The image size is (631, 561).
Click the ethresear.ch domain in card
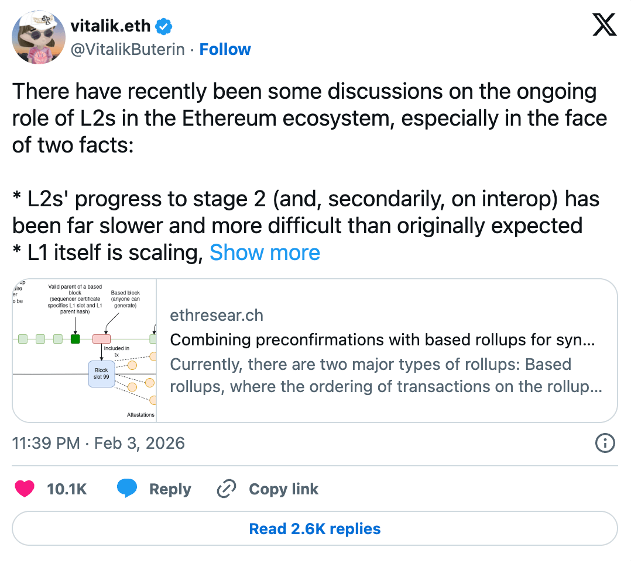(217, 316)
